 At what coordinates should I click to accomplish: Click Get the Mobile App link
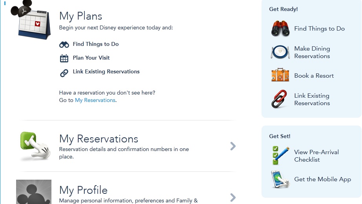322,179
